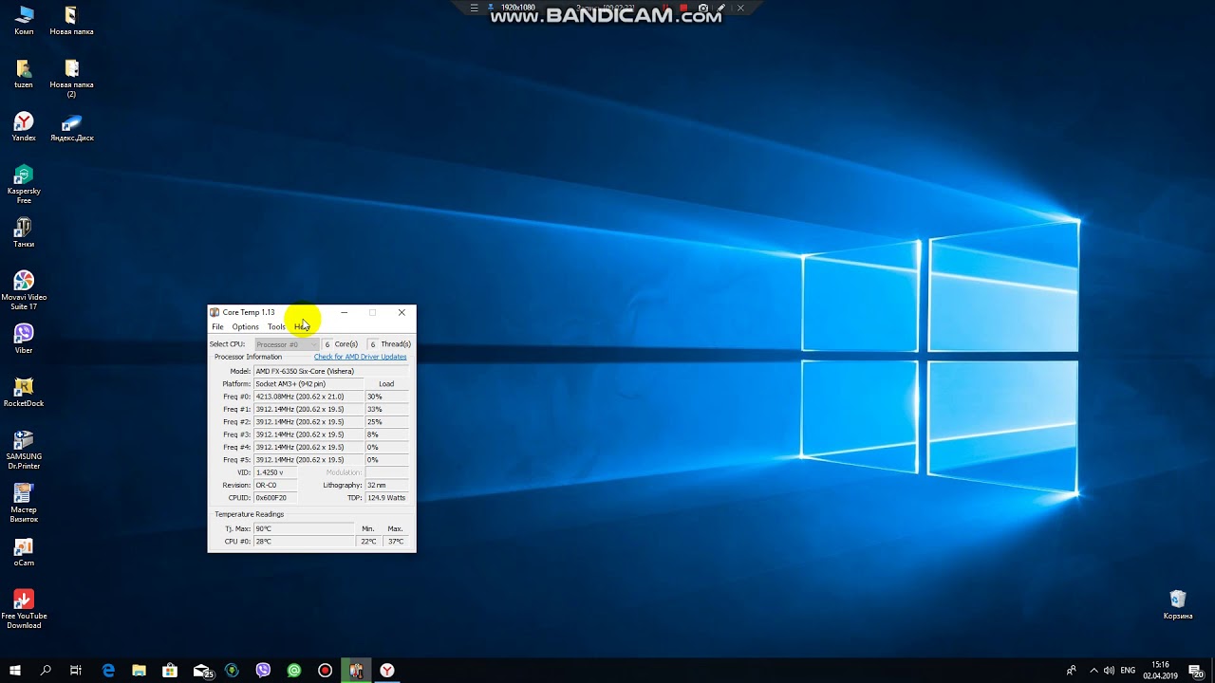
Task: Open the File menu in Core Temp
Action: coord(217,326)
